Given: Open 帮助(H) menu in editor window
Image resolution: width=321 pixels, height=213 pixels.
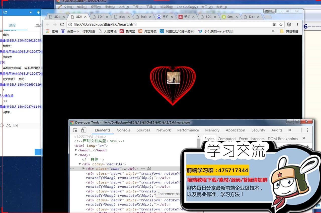Looking at the screenshot, I should pos(221,7).
